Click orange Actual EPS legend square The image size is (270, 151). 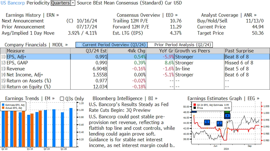click(x=3, y=108)
